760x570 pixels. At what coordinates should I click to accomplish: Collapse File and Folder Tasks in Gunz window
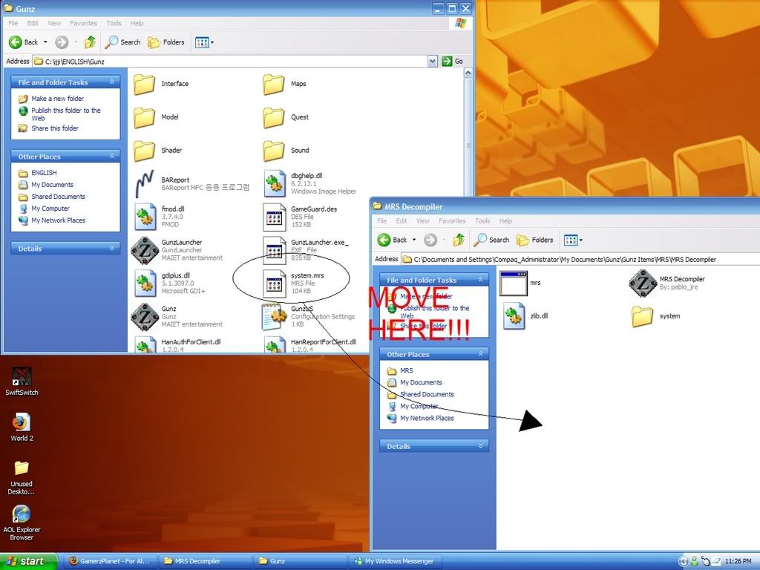click(x=112, y=82)
